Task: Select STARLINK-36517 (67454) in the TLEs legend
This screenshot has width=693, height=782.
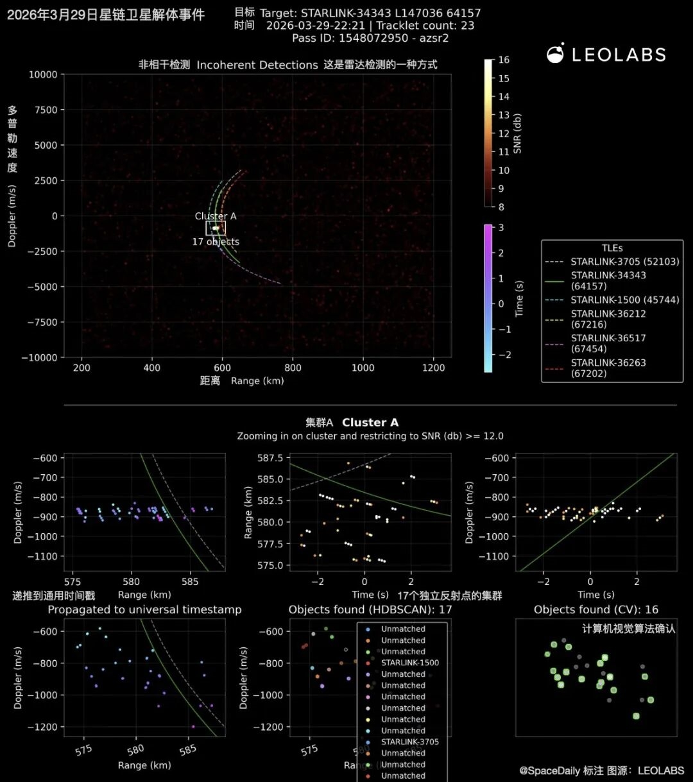Action: pyautogui.click(x=608, y=343)
